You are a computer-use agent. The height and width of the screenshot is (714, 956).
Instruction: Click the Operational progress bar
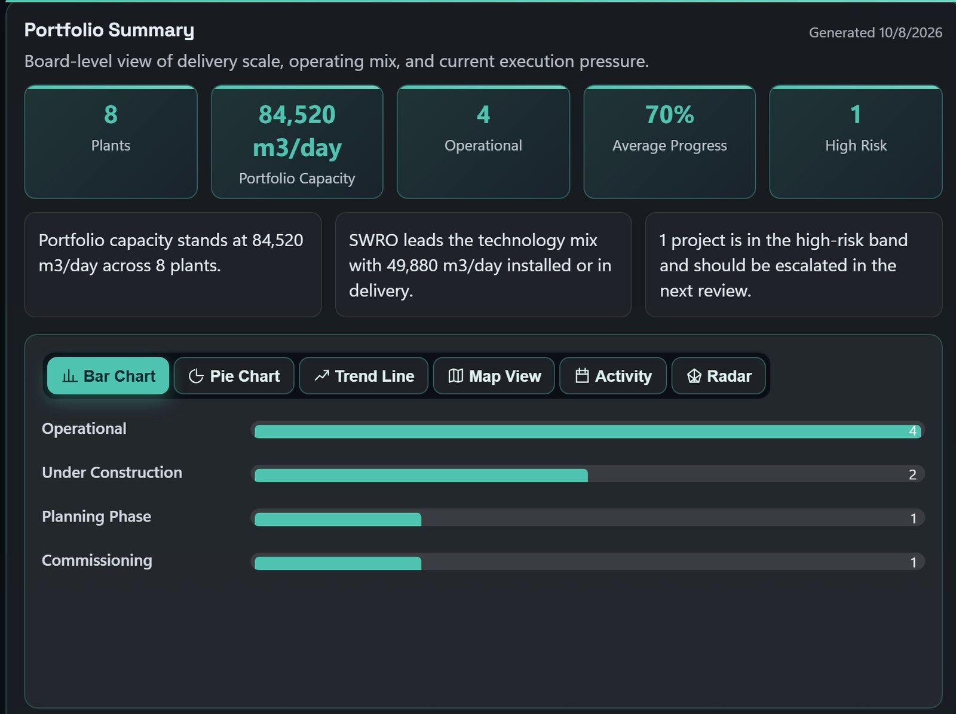pyautogui.click(x=588, y=430)
